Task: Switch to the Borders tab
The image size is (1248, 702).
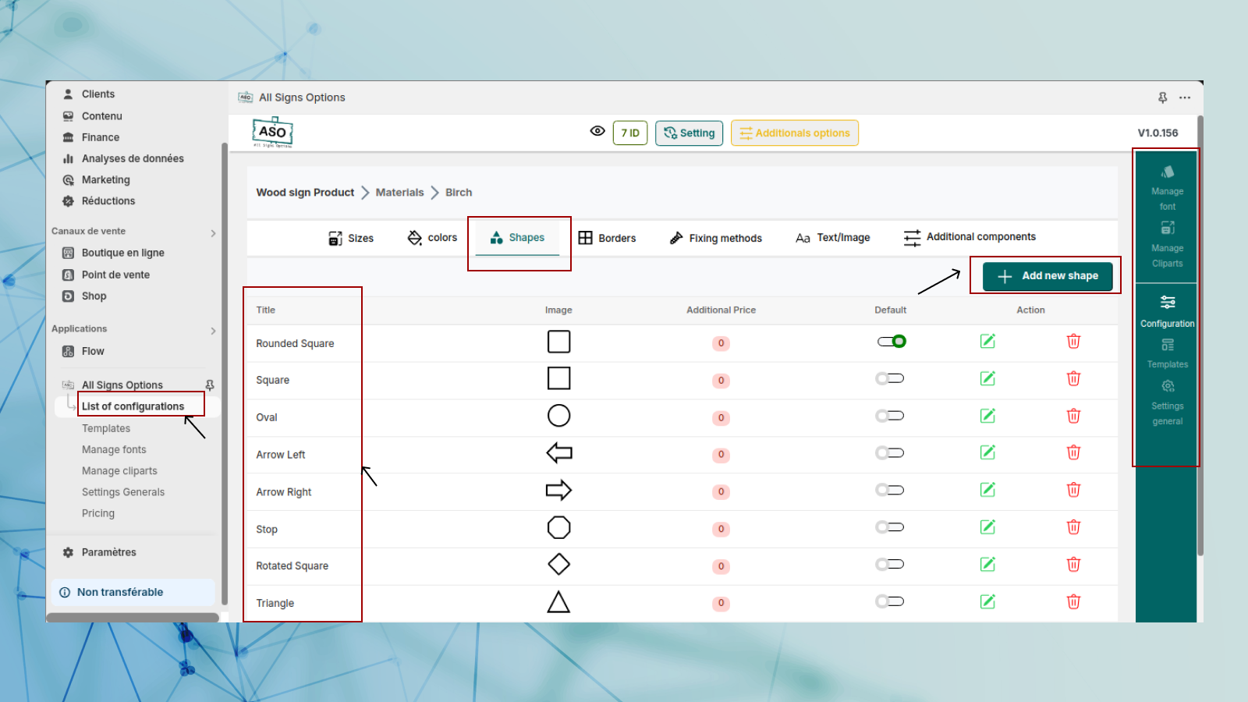Action: [x=607, y=238]
